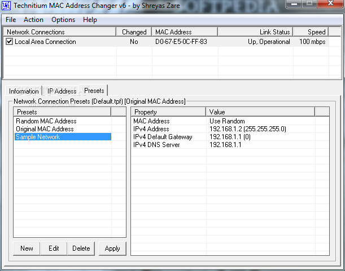Click the Up, Operational status cell
Image resolution: width=345 pixels, height=271 pixels.
[269, 42]
